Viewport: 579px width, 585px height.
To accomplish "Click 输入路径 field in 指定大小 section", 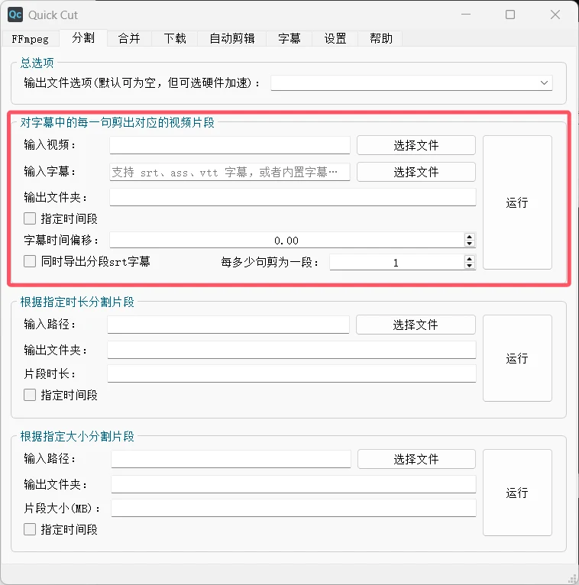I will pos(231,459).
